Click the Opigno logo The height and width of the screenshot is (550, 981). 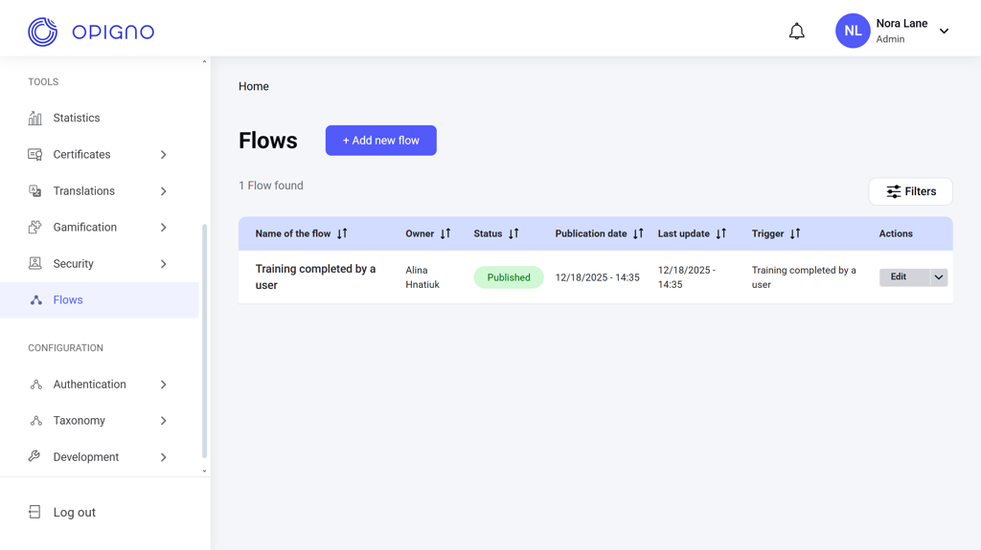click(x=91, y=32)
